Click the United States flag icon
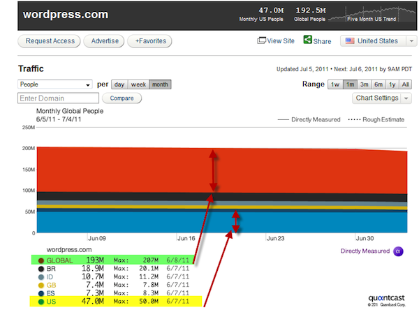Viewport: 419px width, 310px height. [x=350, y=41]
